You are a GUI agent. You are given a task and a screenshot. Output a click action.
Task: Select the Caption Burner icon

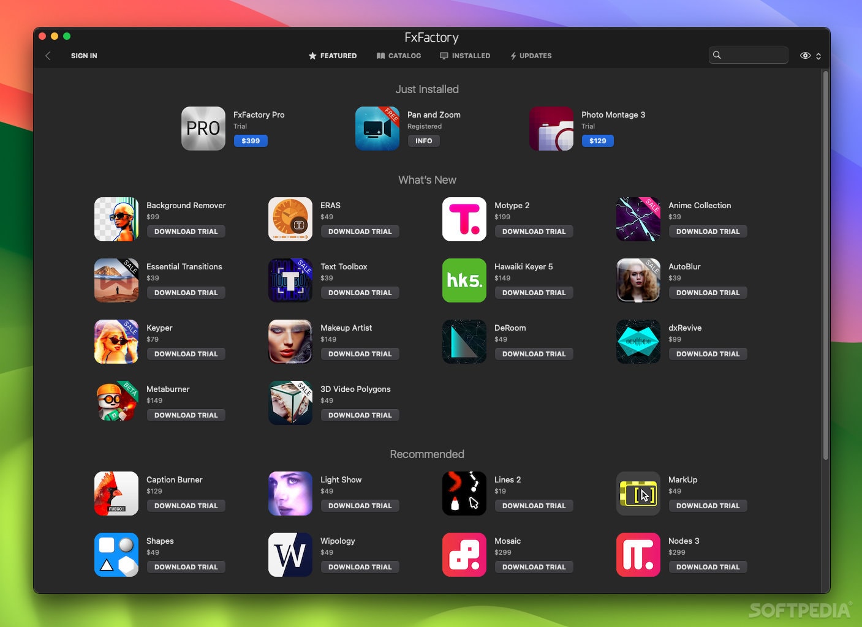116,494
